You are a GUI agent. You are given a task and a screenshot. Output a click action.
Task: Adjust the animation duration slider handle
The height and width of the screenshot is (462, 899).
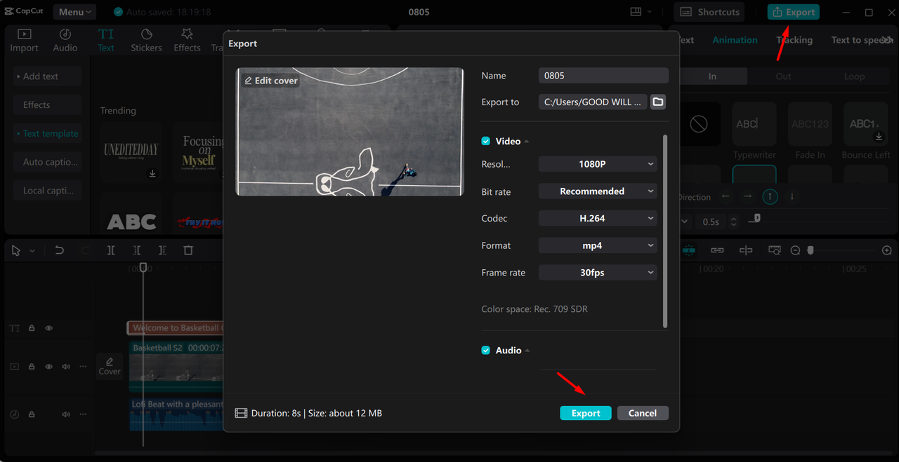tap(756, 219)
